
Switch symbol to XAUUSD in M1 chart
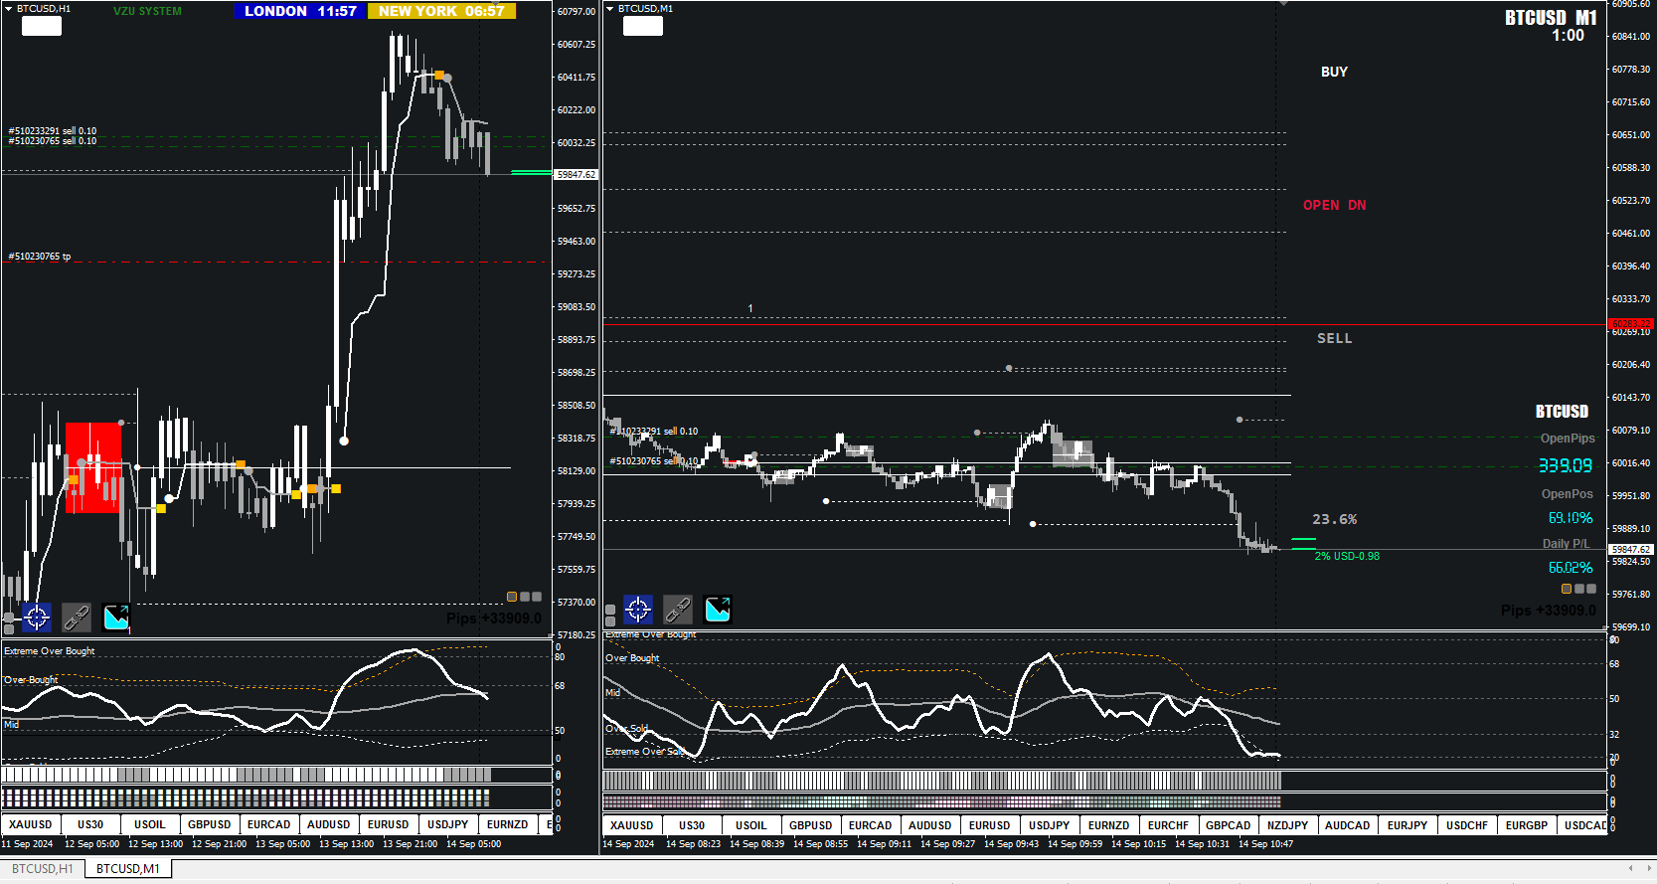pyautogui.click(x=632, y=825)
